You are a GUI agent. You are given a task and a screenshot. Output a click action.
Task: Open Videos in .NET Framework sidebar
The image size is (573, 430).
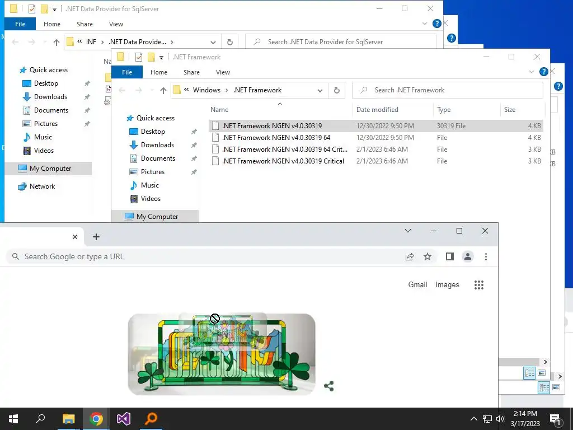[x=151, y=199]
